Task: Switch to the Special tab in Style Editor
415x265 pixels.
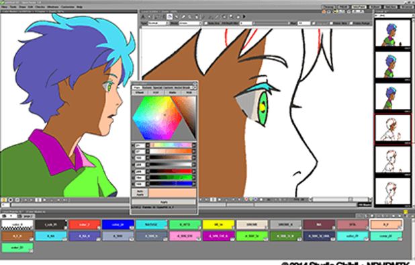Action: click(158, 87)
